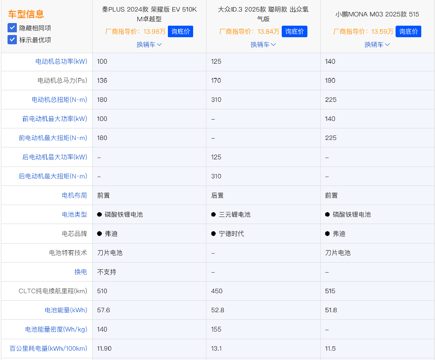Open the 大众ID.3 2025款 聪明款 model title
The image size is (435, 360).
coord(263,14)
